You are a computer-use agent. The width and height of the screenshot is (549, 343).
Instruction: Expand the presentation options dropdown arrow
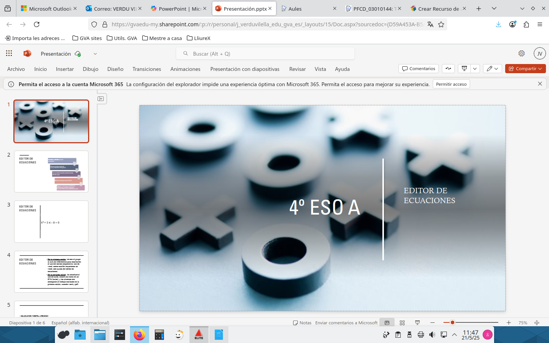(x=475, y=69)
